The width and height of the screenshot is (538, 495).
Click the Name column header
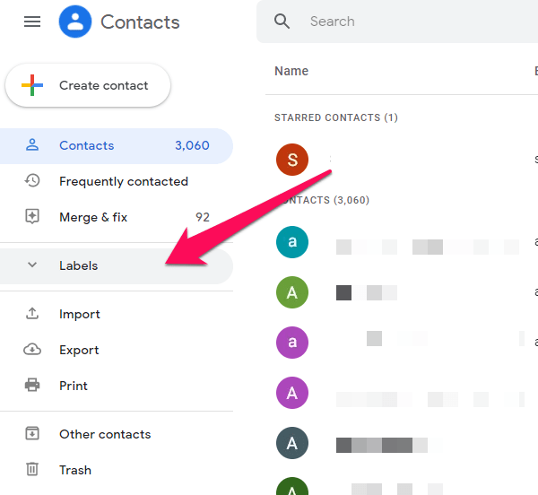pos(291,71)
